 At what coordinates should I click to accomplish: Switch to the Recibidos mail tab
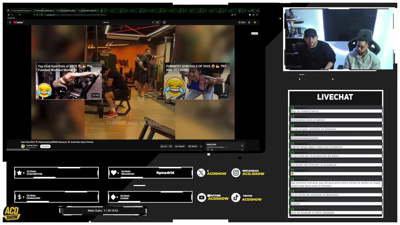click(x=44, y=10)
